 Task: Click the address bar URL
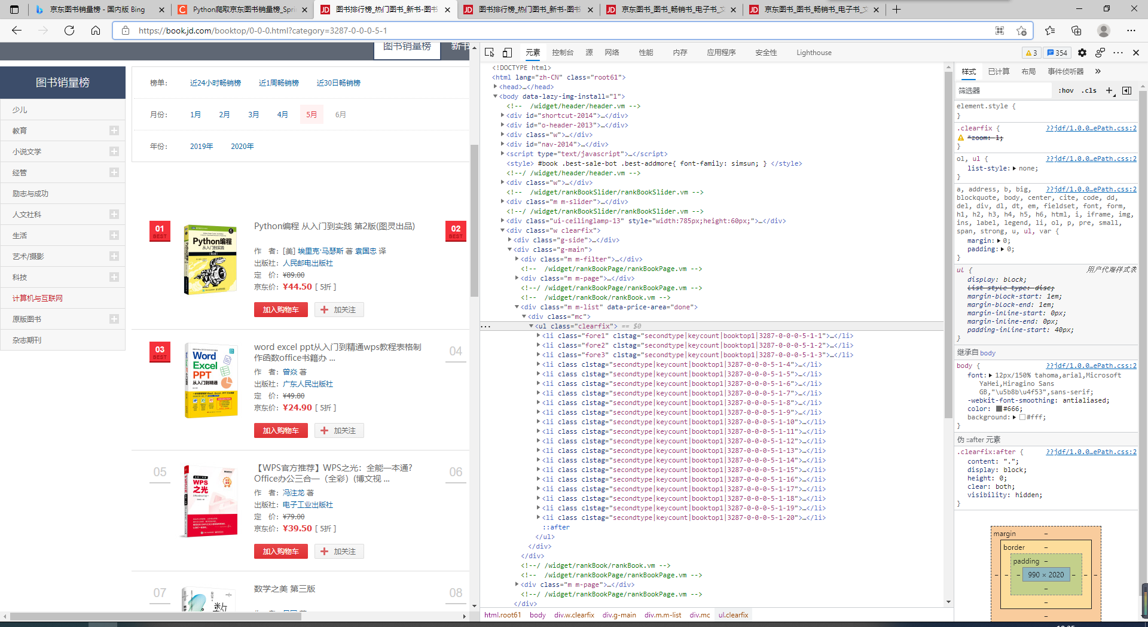tap(262, 31)
